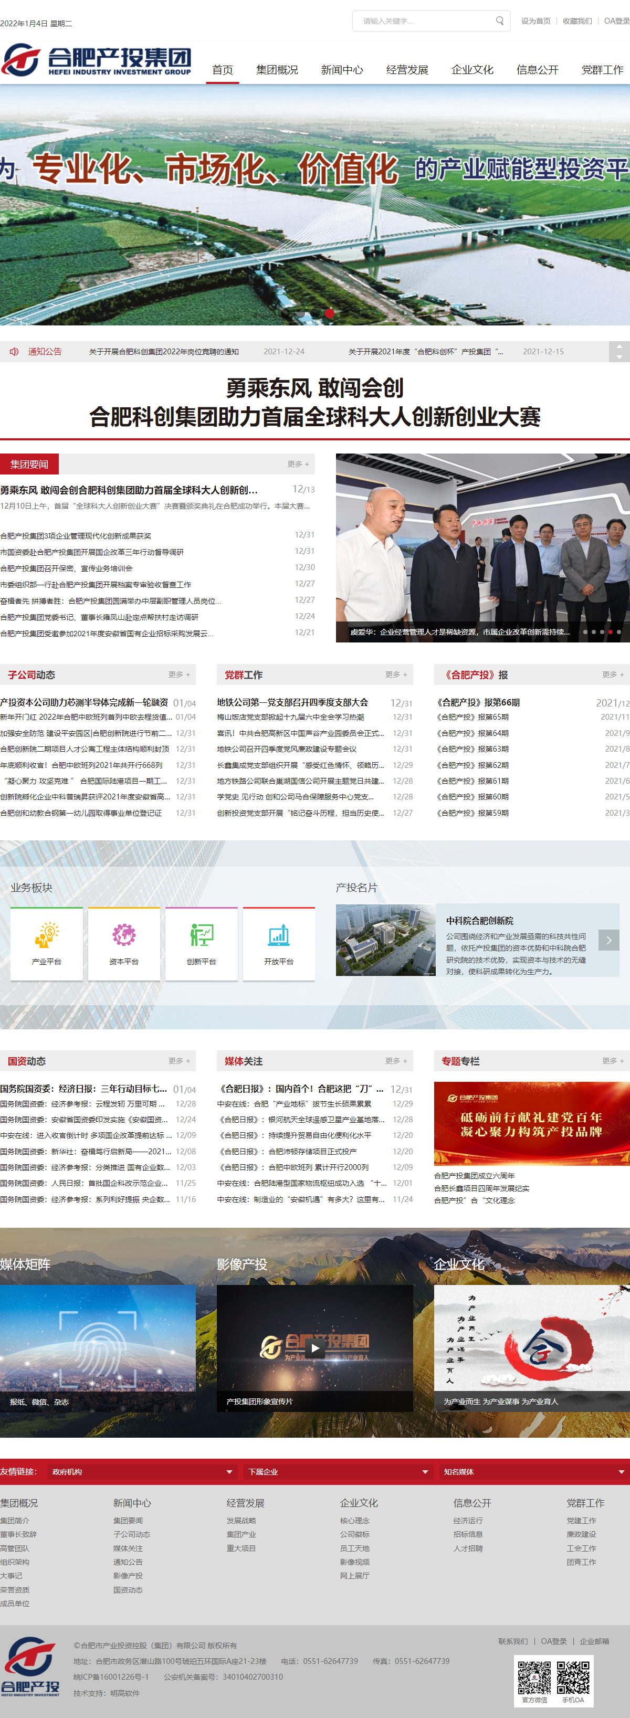Click footer 重大项目 link
This screenshot has width=630, height=1718.
[x=241, y=1548]
